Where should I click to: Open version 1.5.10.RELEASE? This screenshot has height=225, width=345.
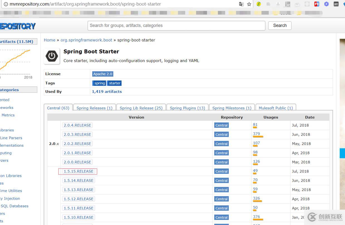[78, 217]
